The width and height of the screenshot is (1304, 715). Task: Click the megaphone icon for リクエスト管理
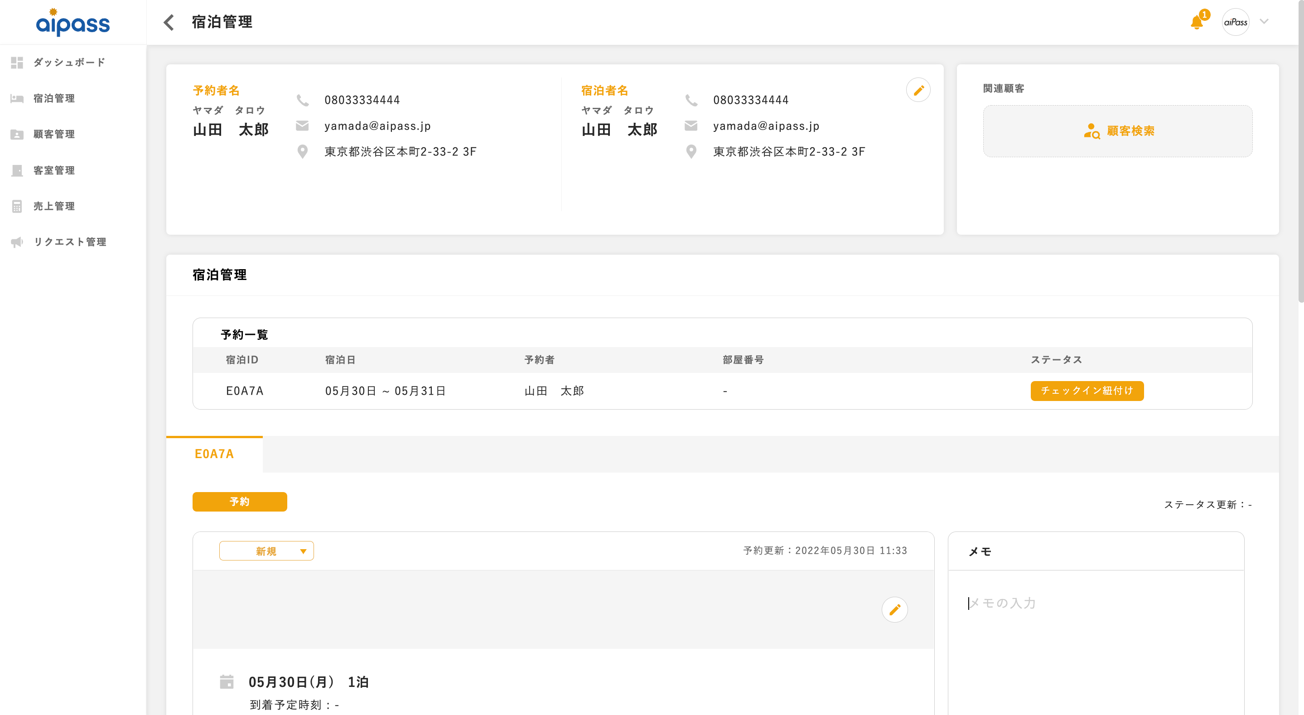coord(17,242)
